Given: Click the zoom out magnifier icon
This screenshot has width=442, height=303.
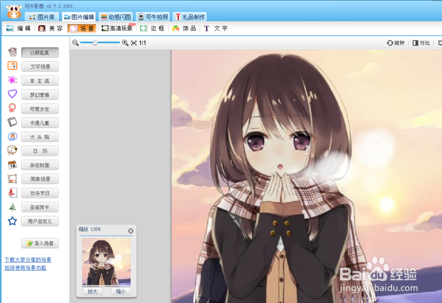Looking at the screenshot, I should tap(75, 43).
